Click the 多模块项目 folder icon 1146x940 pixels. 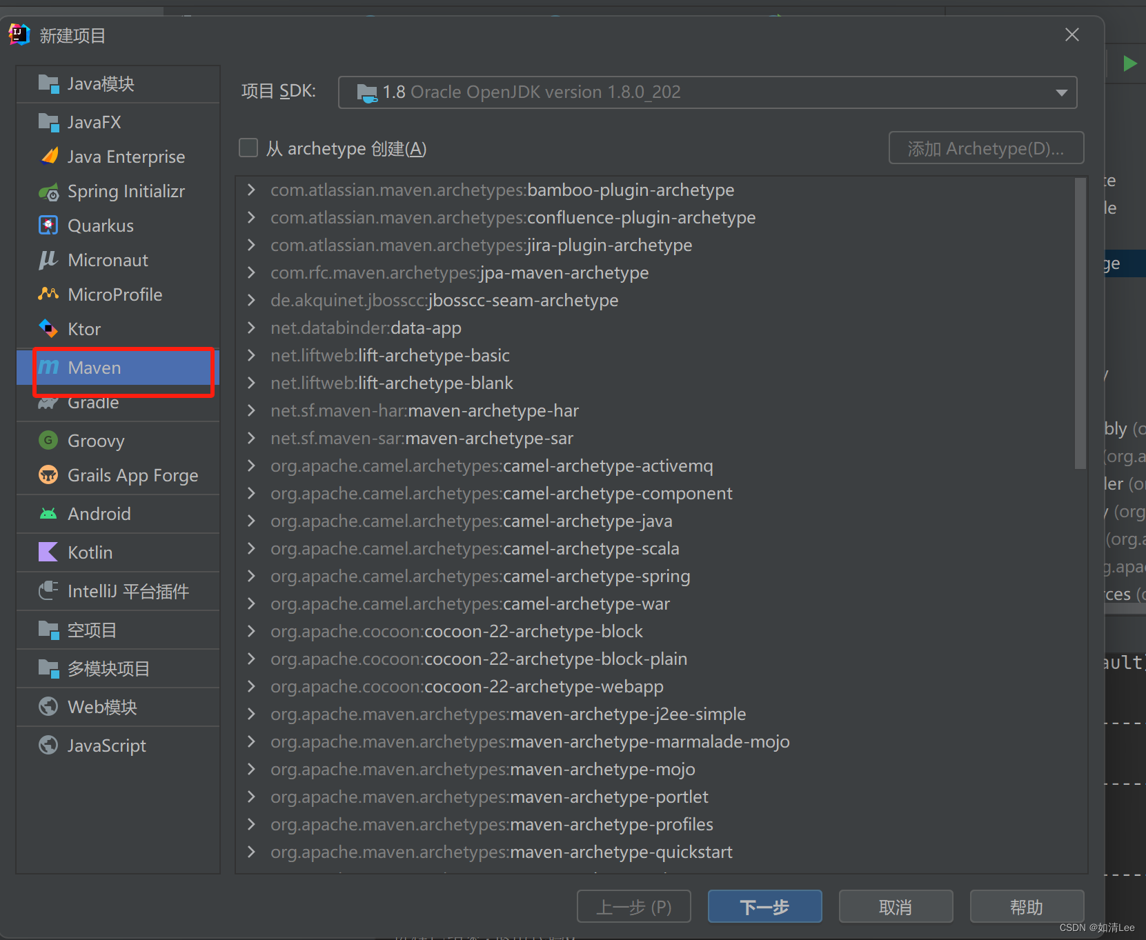[48, 668]
